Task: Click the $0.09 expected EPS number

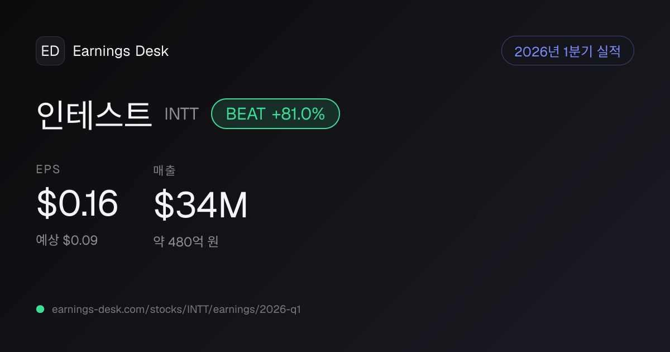Action: coord(80,240)
